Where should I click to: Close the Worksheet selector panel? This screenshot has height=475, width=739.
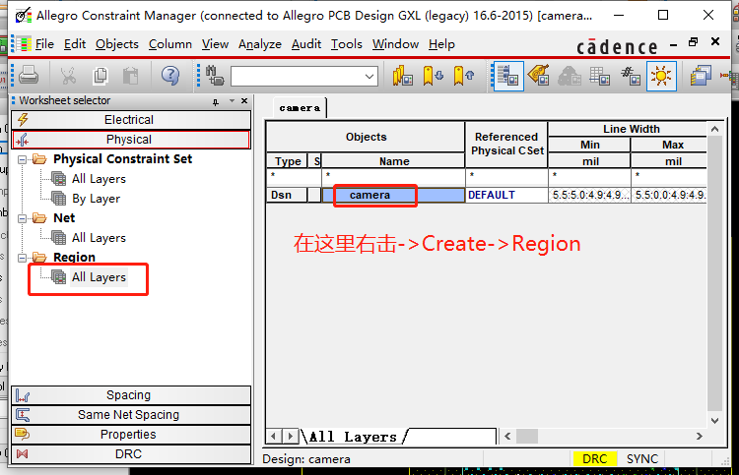point(244,101)
